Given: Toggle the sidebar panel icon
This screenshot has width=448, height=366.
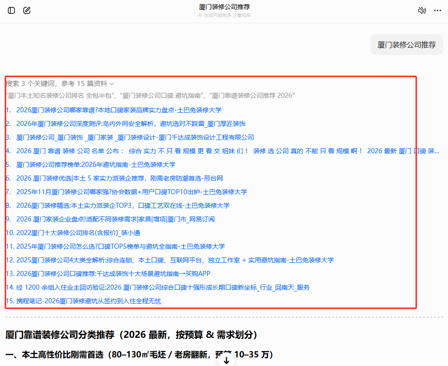Looking at the screenshot, I should pyautogui.click(x=11, y=10).
